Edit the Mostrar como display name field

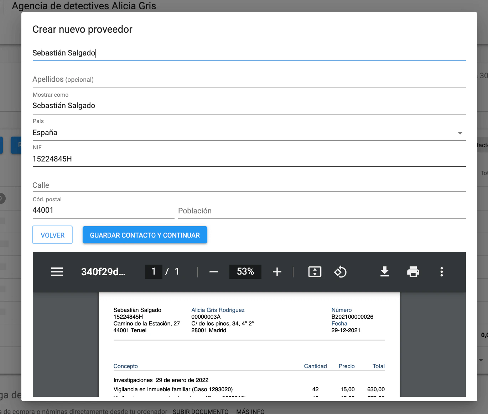249,106
